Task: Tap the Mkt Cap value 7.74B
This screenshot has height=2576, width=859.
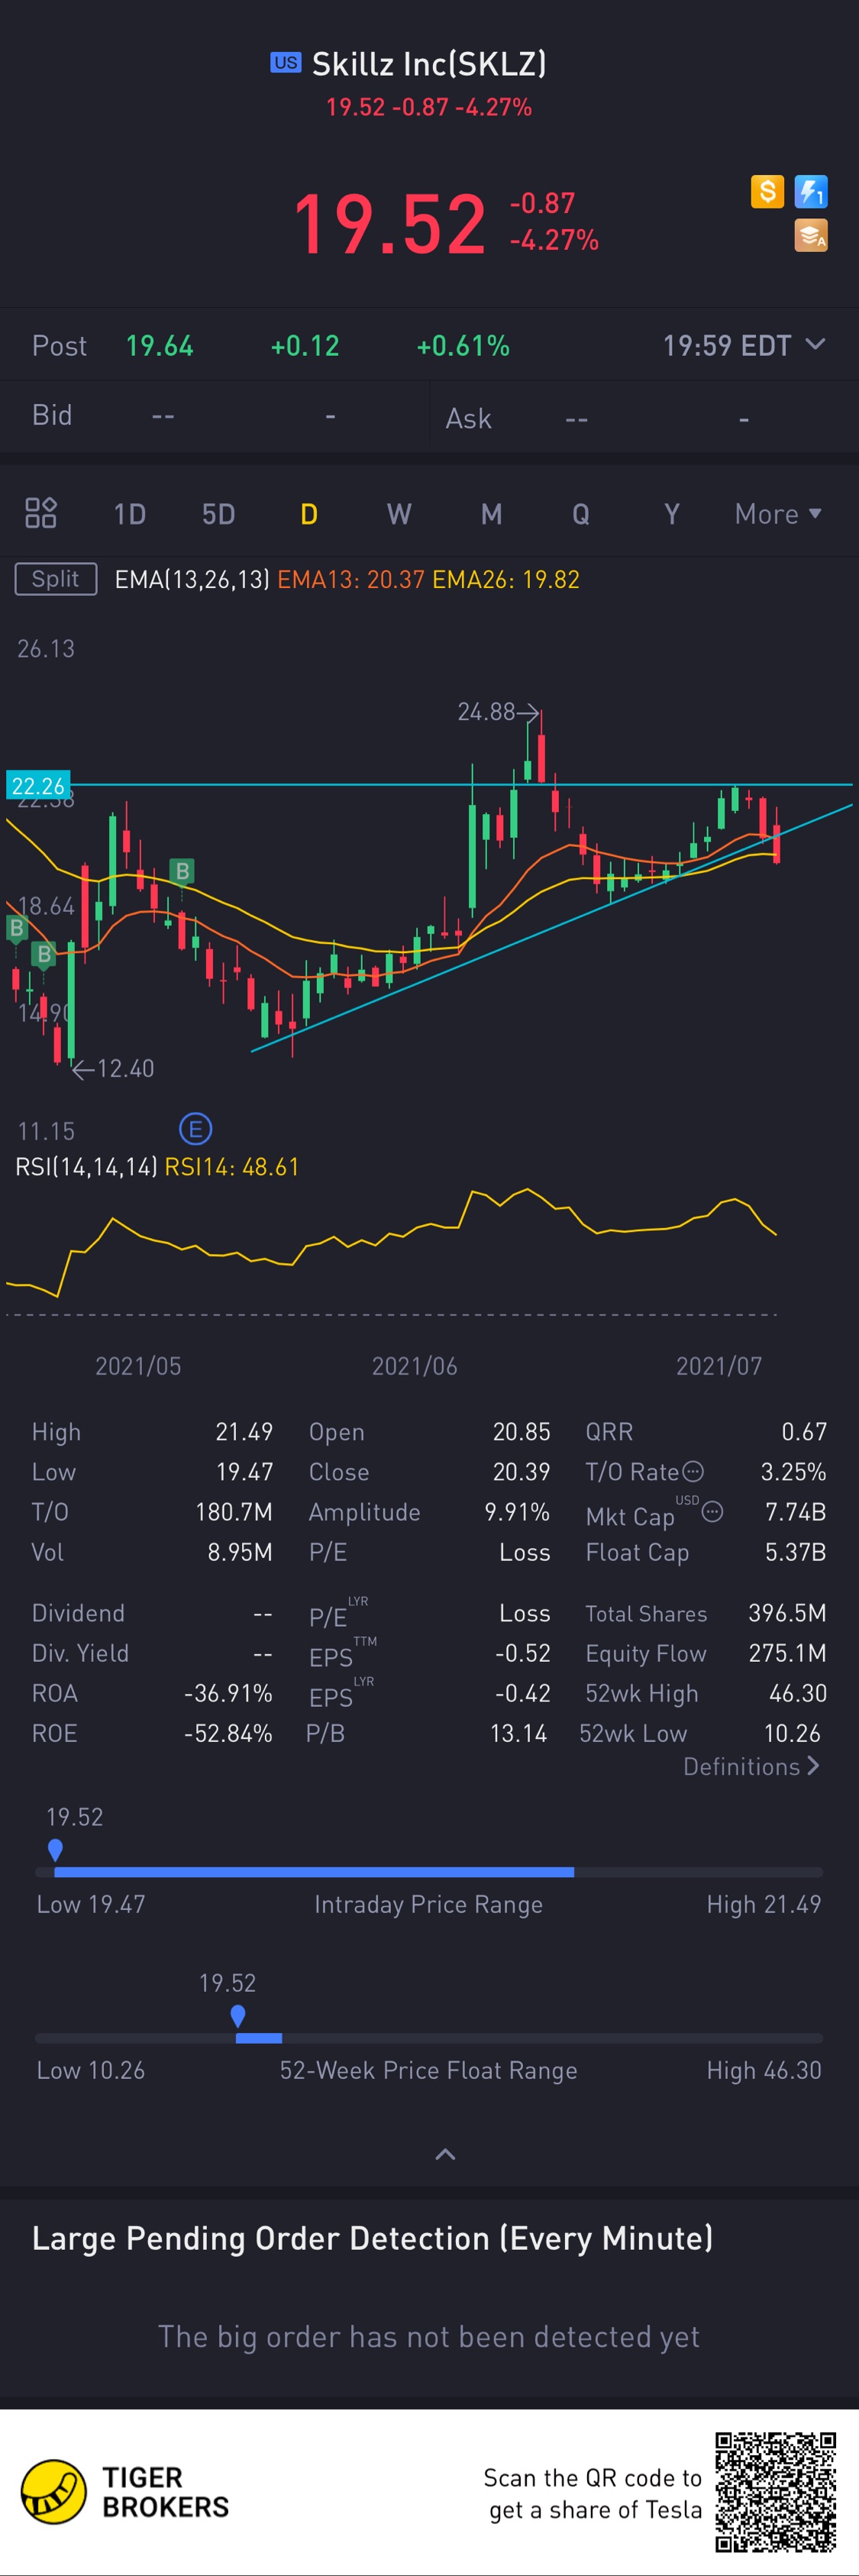Action: click(x=796, y=1512)
